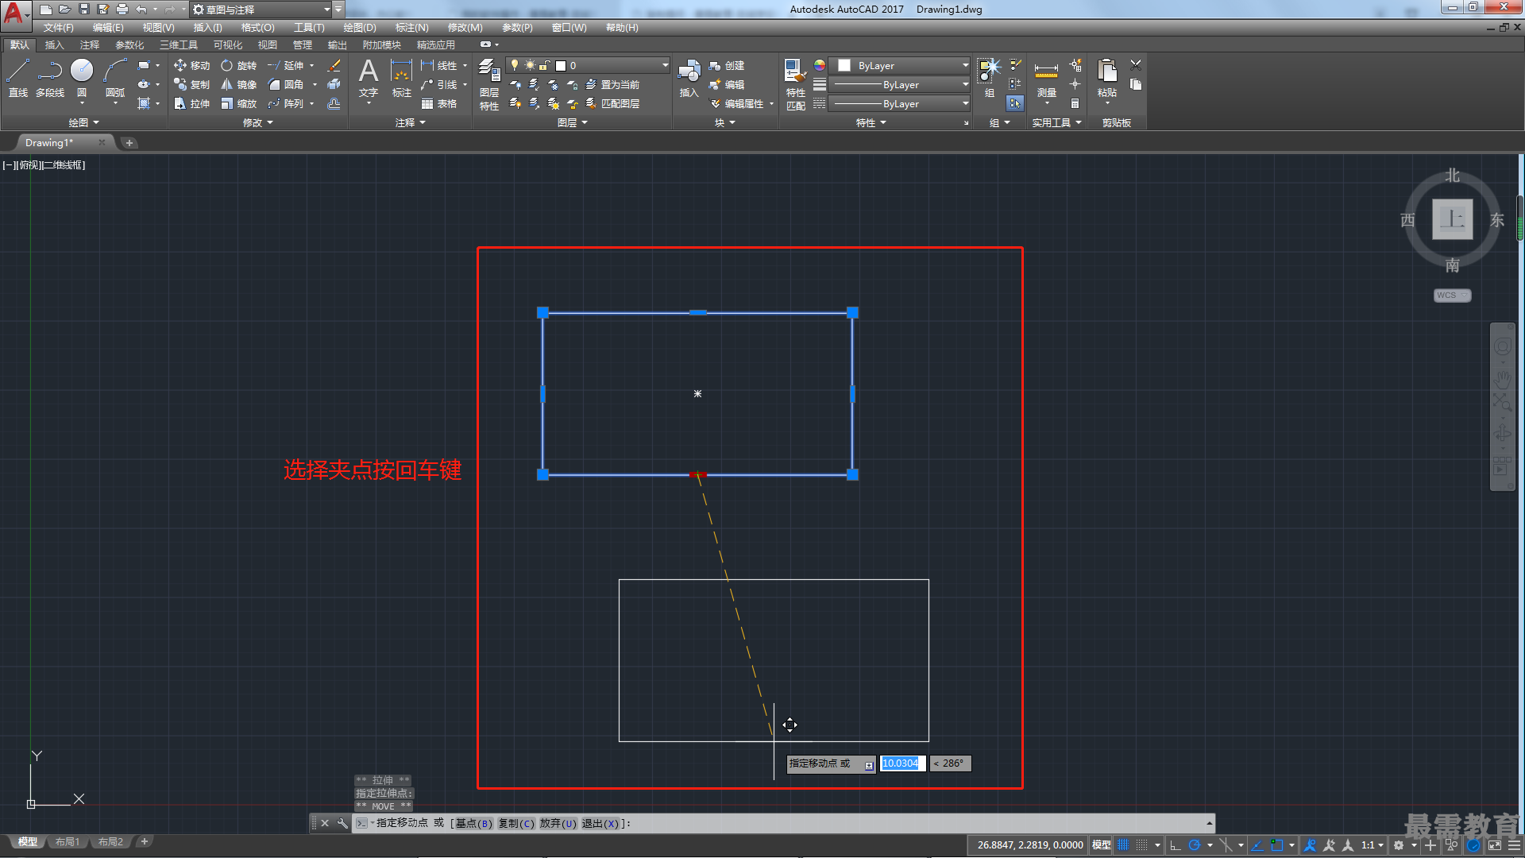Add a new drawing tab with plus button
The width and height of the screenshot is (1525, 858).
(x=129, y=143)
